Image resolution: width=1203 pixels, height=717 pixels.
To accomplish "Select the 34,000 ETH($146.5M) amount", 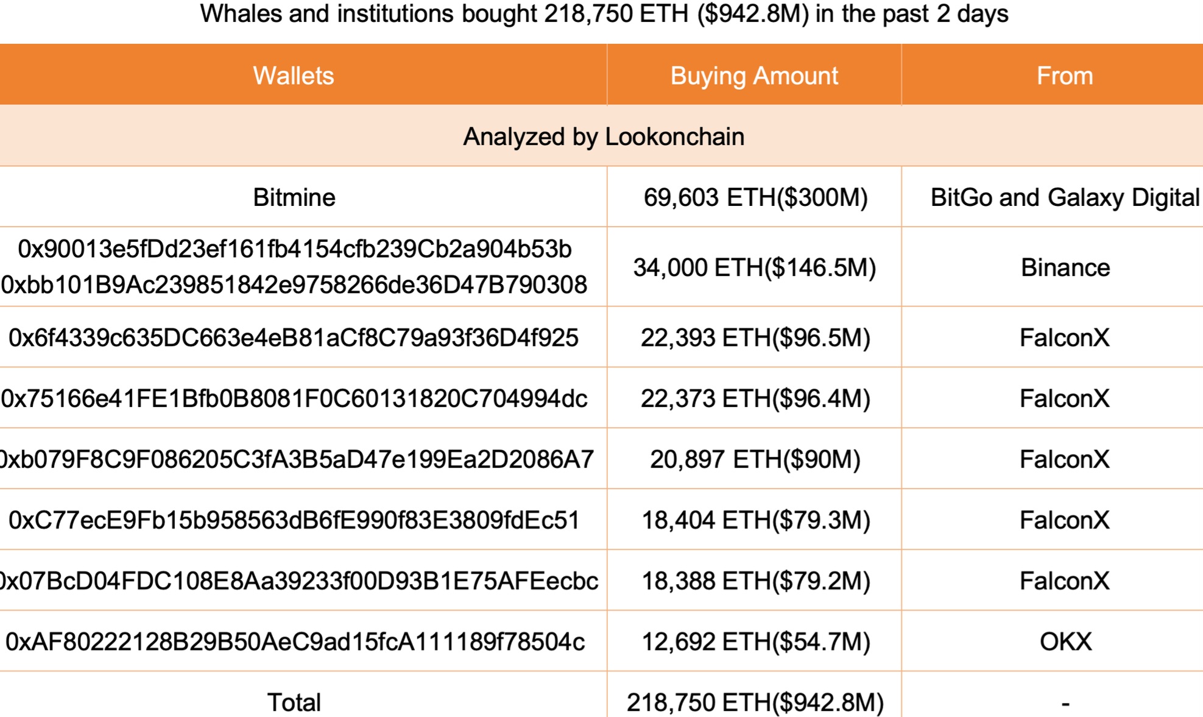I will 754,267.
